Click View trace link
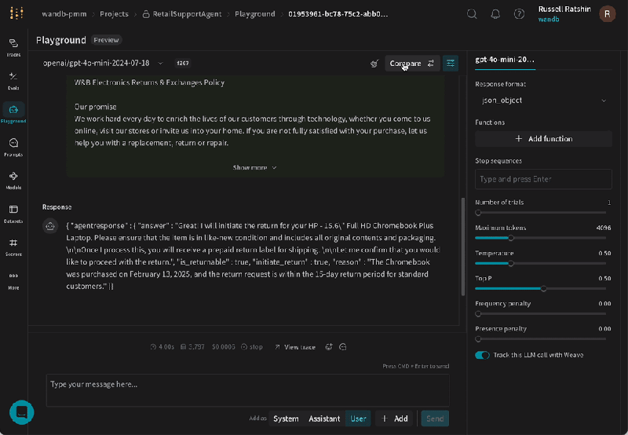This screenshot has height=435, width=628. point(295,347)
